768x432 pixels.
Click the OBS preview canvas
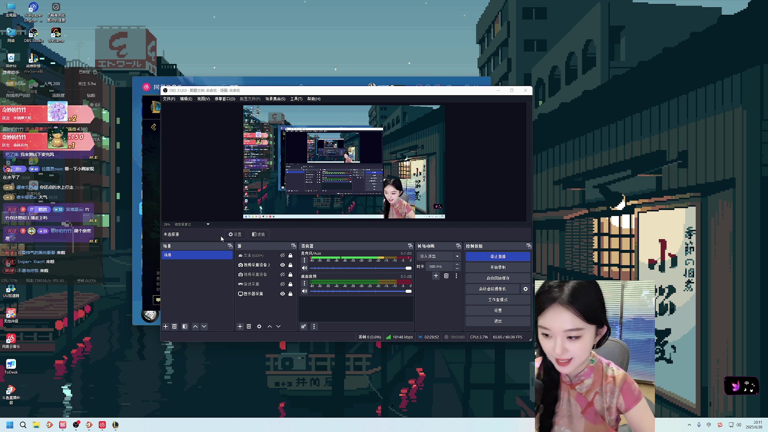[344, 162]
